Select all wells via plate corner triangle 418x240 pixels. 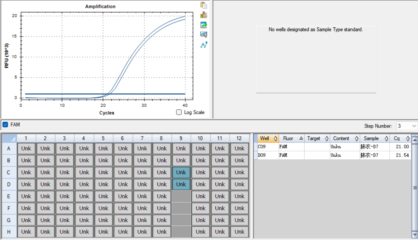pos(9,138)
